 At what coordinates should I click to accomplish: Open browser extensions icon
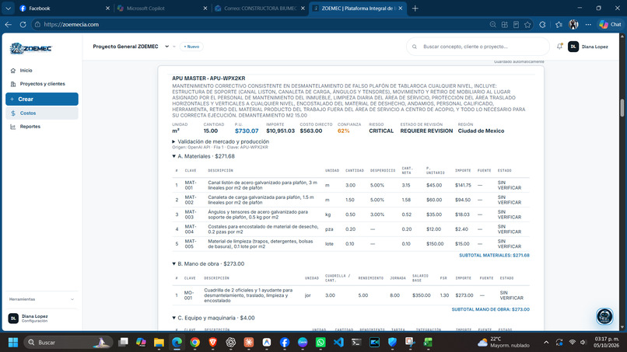tap(542, 25)
